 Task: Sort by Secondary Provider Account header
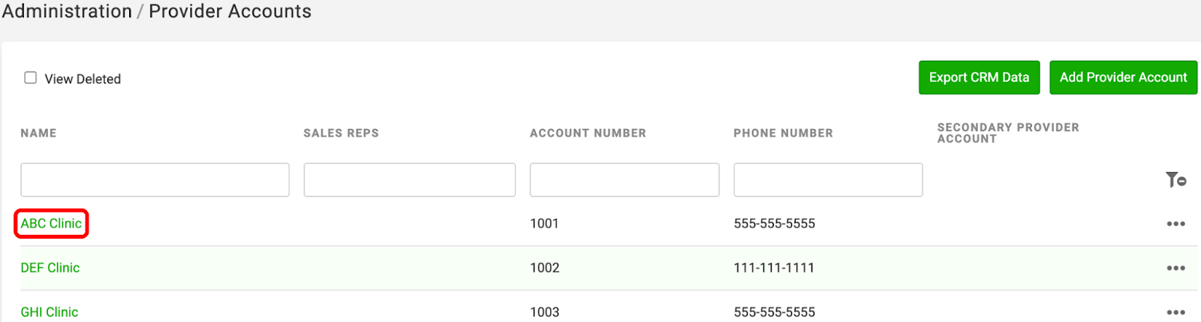click(1008, 133)
